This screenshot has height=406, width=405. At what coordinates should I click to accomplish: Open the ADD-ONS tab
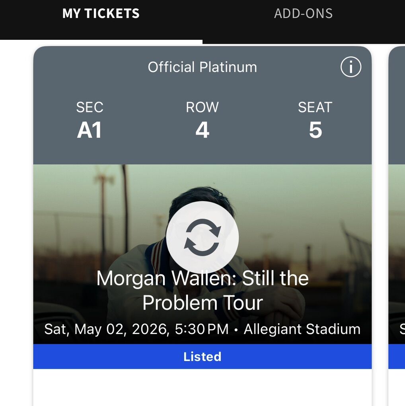pos(303,14)
